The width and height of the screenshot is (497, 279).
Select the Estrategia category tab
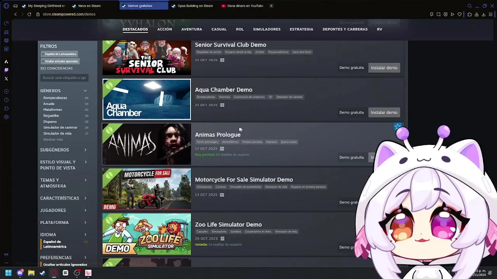click(x=301, y=29)
